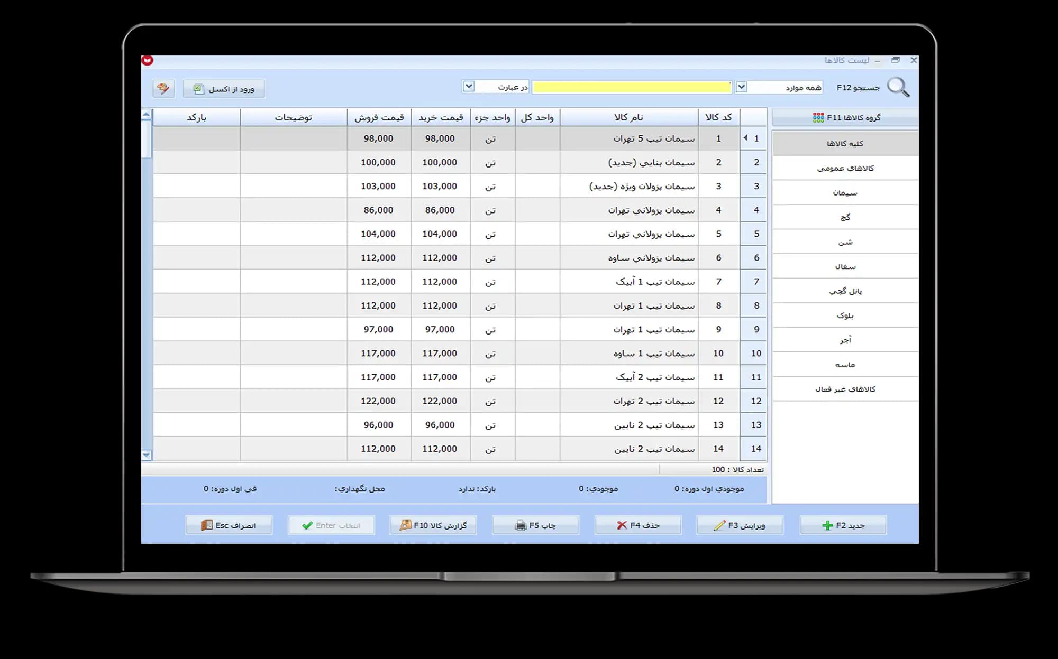Click the 'گروه کالاها F11' header button

coord(845,117)
